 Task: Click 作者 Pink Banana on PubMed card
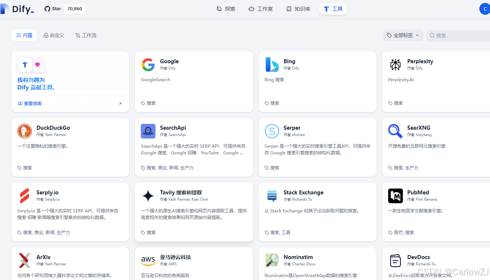coord(422,200)
